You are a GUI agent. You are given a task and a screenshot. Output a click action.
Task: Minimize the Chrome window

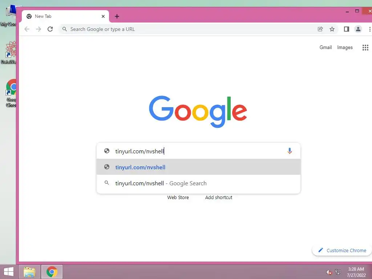tap(347, 11)
